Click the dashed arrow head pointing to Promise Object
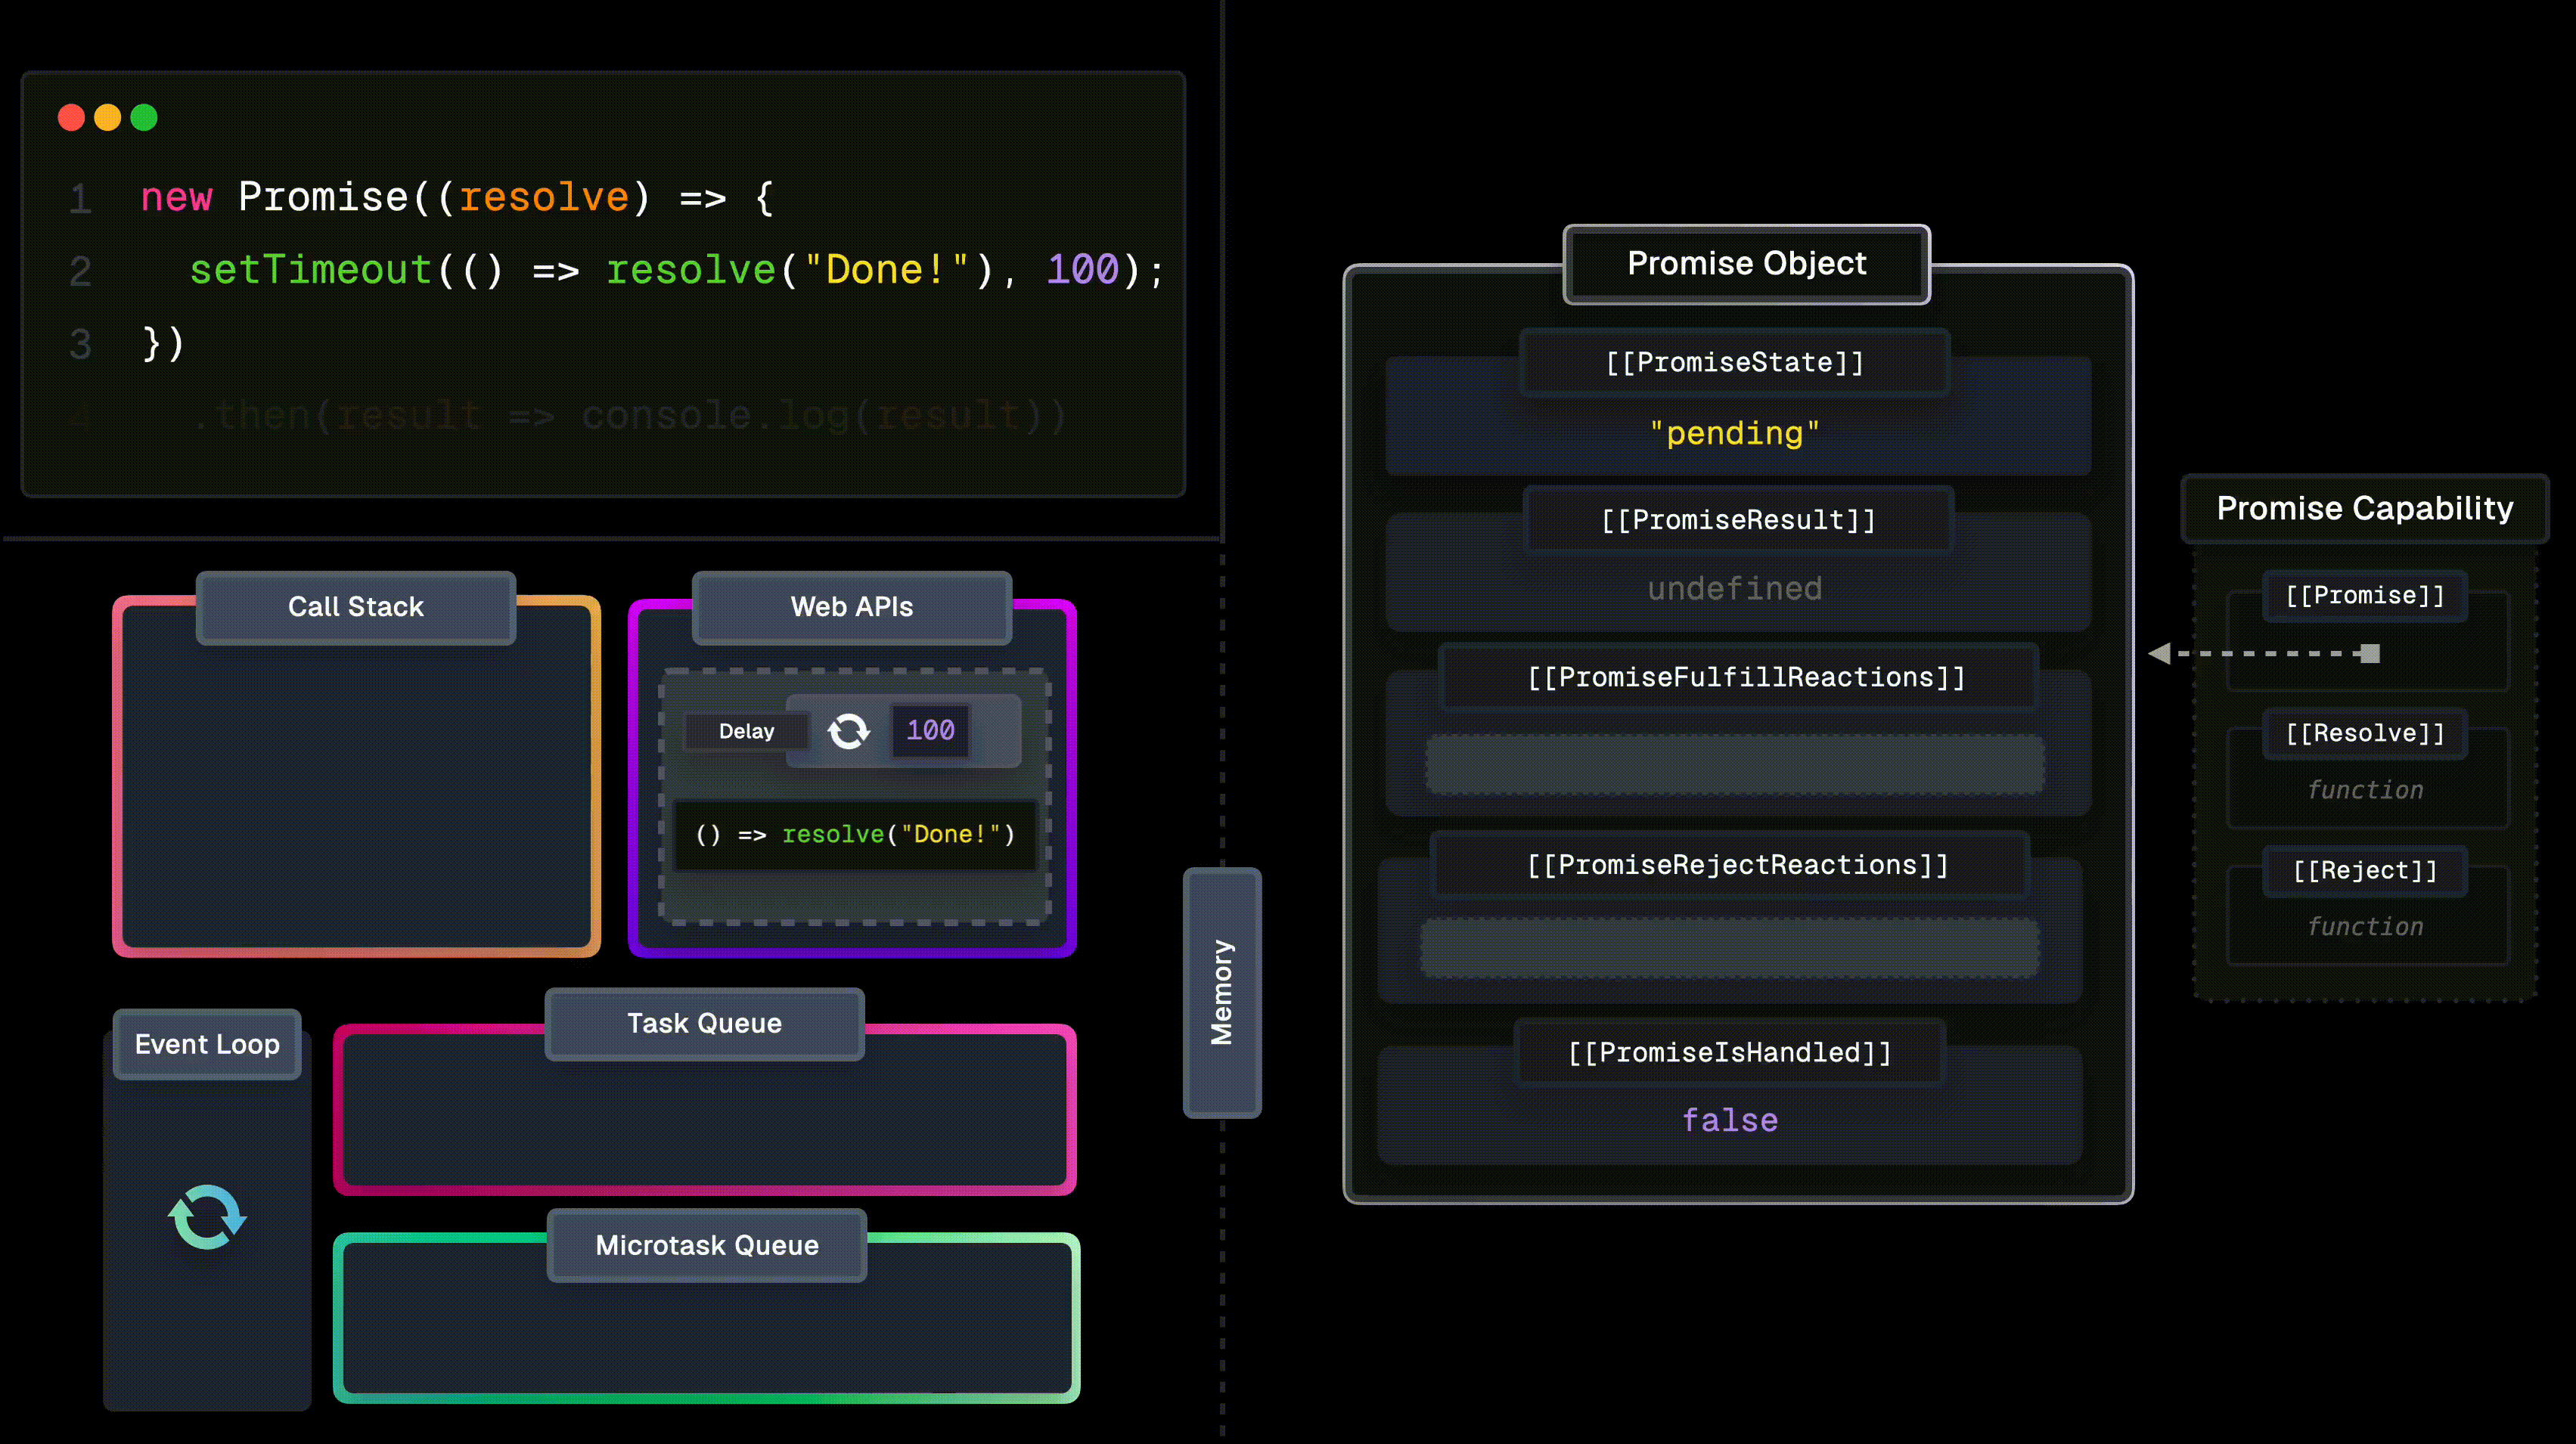The height and width of the screenshot is (1444, 2576). pos(2160,653)
